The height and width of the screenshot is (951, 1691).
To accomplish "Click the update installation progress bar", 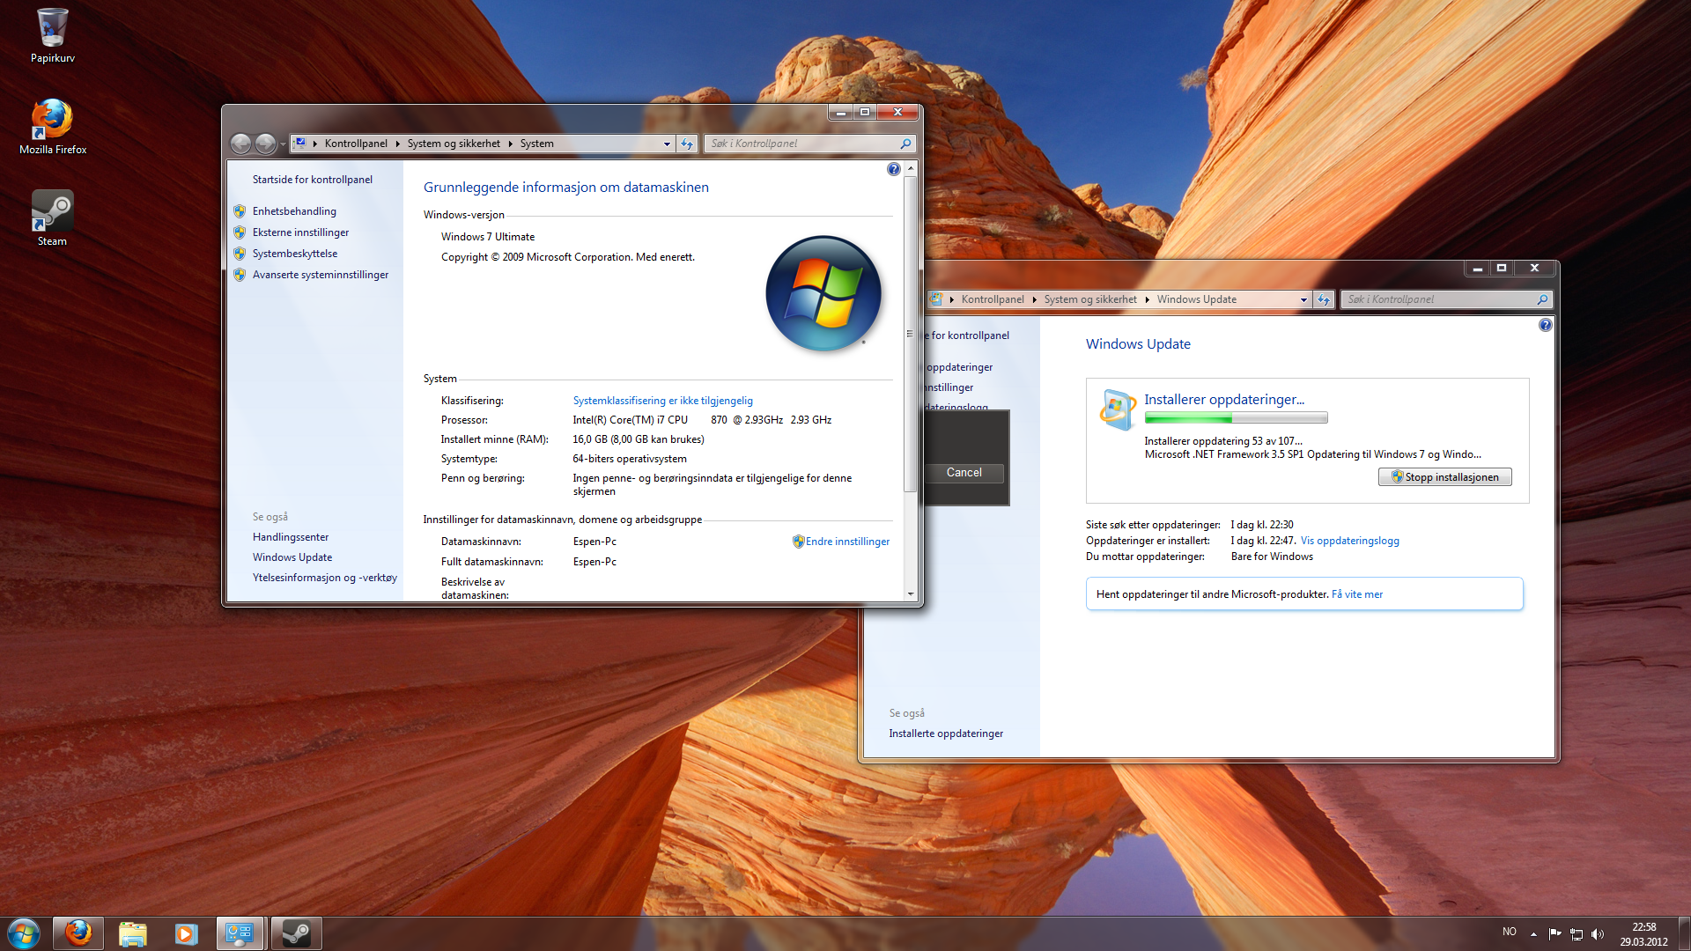I will [x=1236, y=418].
